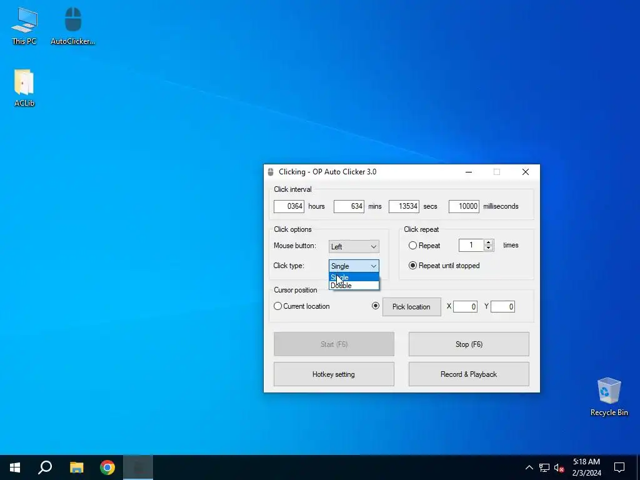The width and height of the screenshot is (640, 480).
Task: Select the Pick location radio button
Action: tap(376, 306)
